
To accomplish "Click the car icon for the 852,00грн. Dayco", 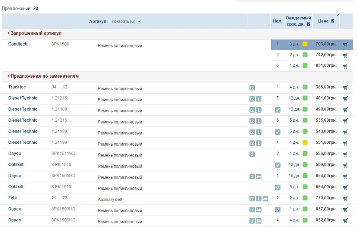I will [x=259, y=221].
